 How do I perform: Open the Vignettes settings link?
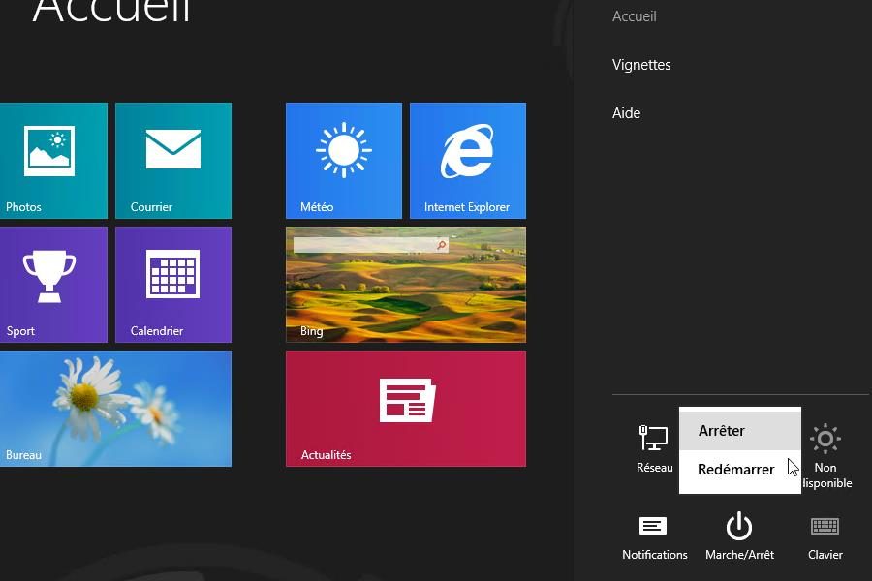641,65
